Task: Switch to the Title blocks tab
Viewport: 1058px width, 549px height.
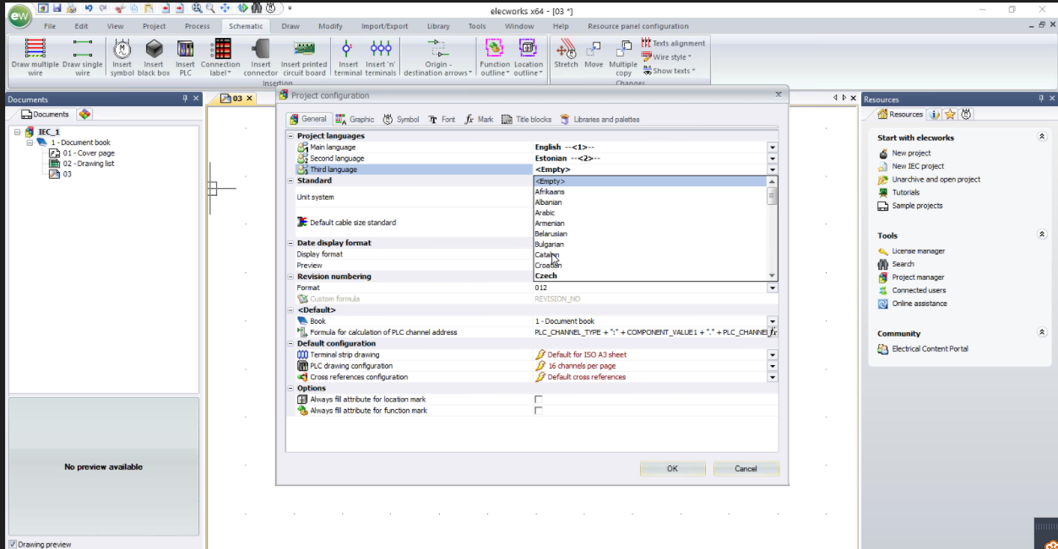Action: [527, 120]
